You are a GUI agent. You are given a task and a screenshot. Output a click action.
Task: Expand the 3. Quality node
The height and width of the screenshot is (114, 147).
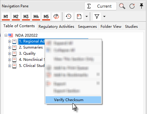(x=9, y=53)
